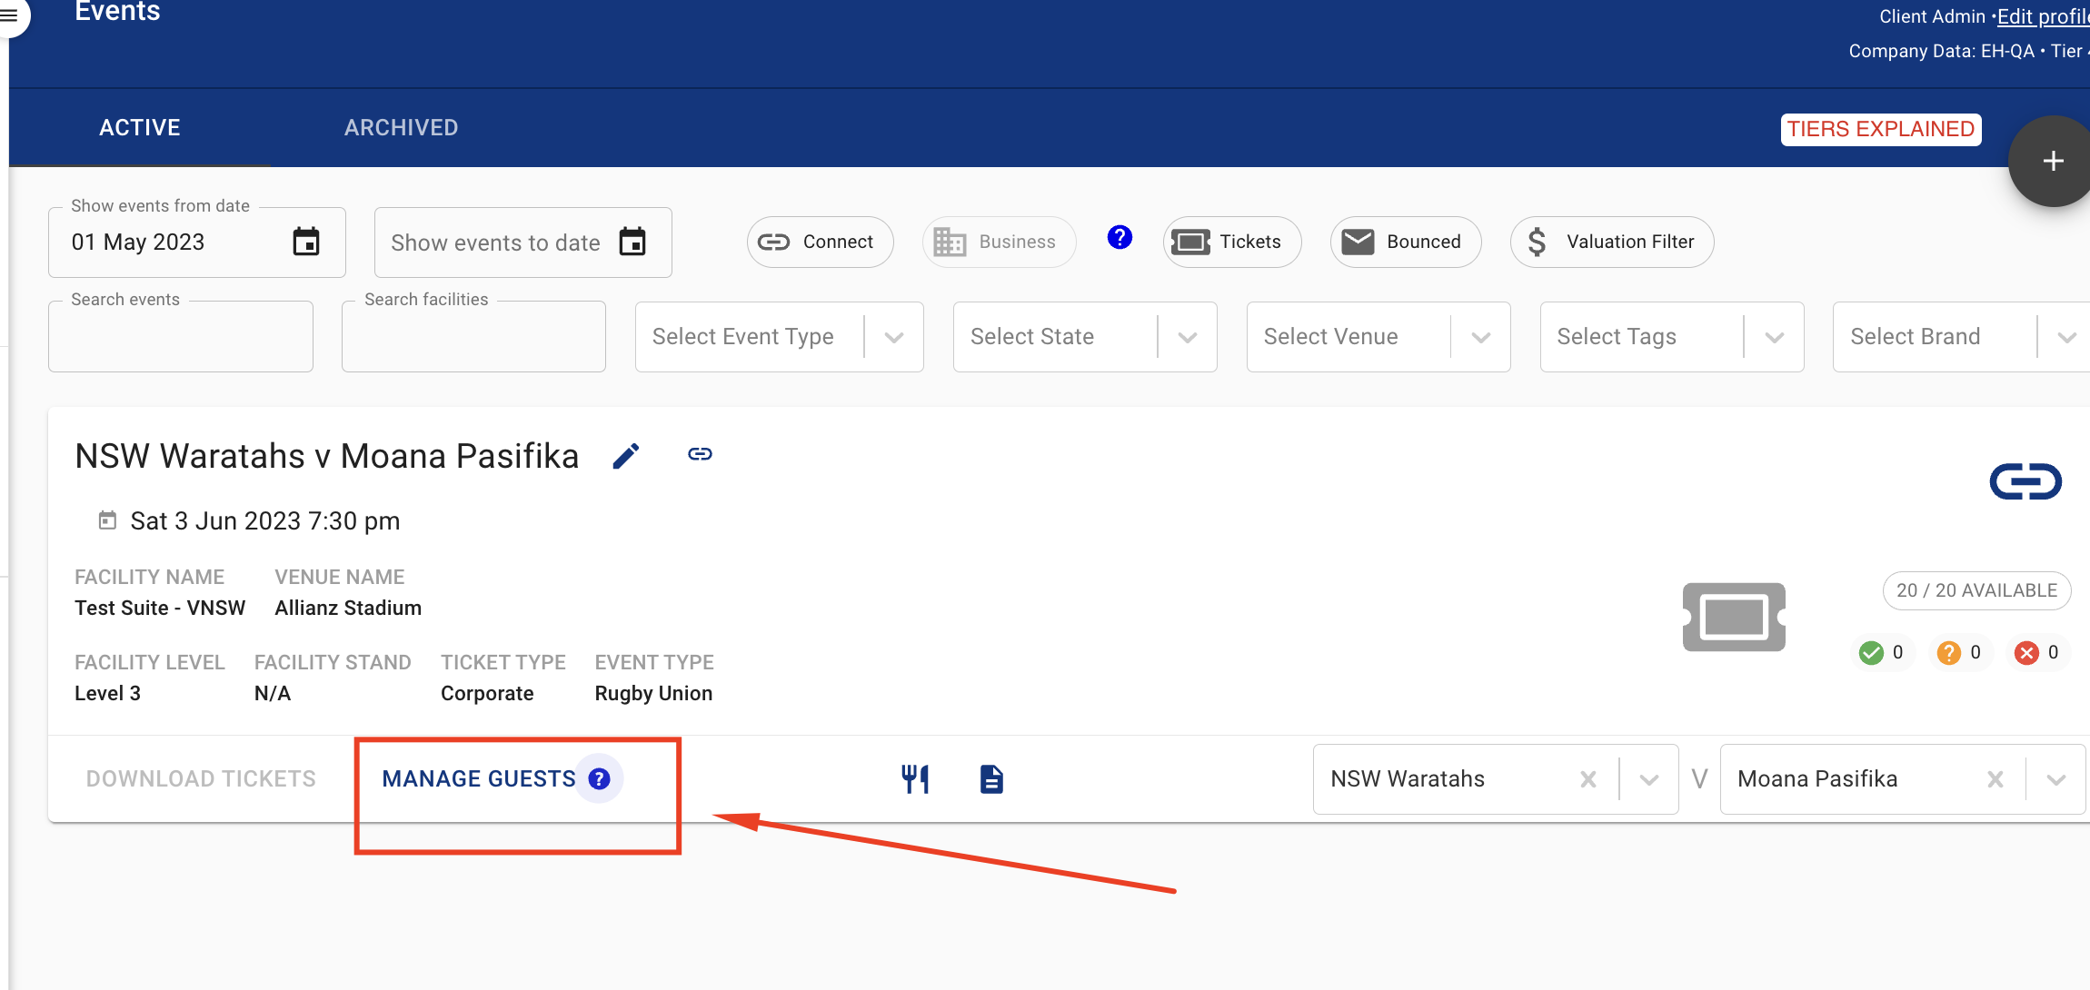This screenshot has height=990, width=2090.
Task: Click the small link icon beside event title
Action: pyautogui.click(x=700, y=454)
